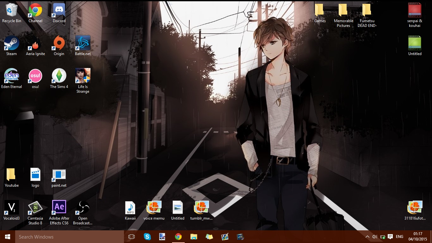This screenshot has height=243, width=432.
Task: Select the Games folder
Action: 320,13
